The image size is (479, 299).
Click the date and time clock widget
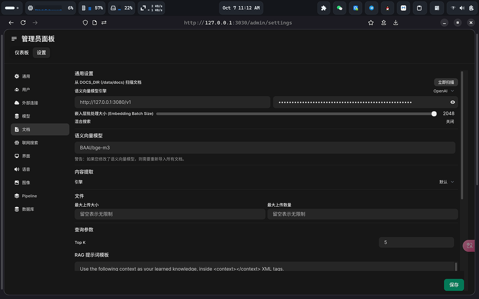[x=241, y=8]
